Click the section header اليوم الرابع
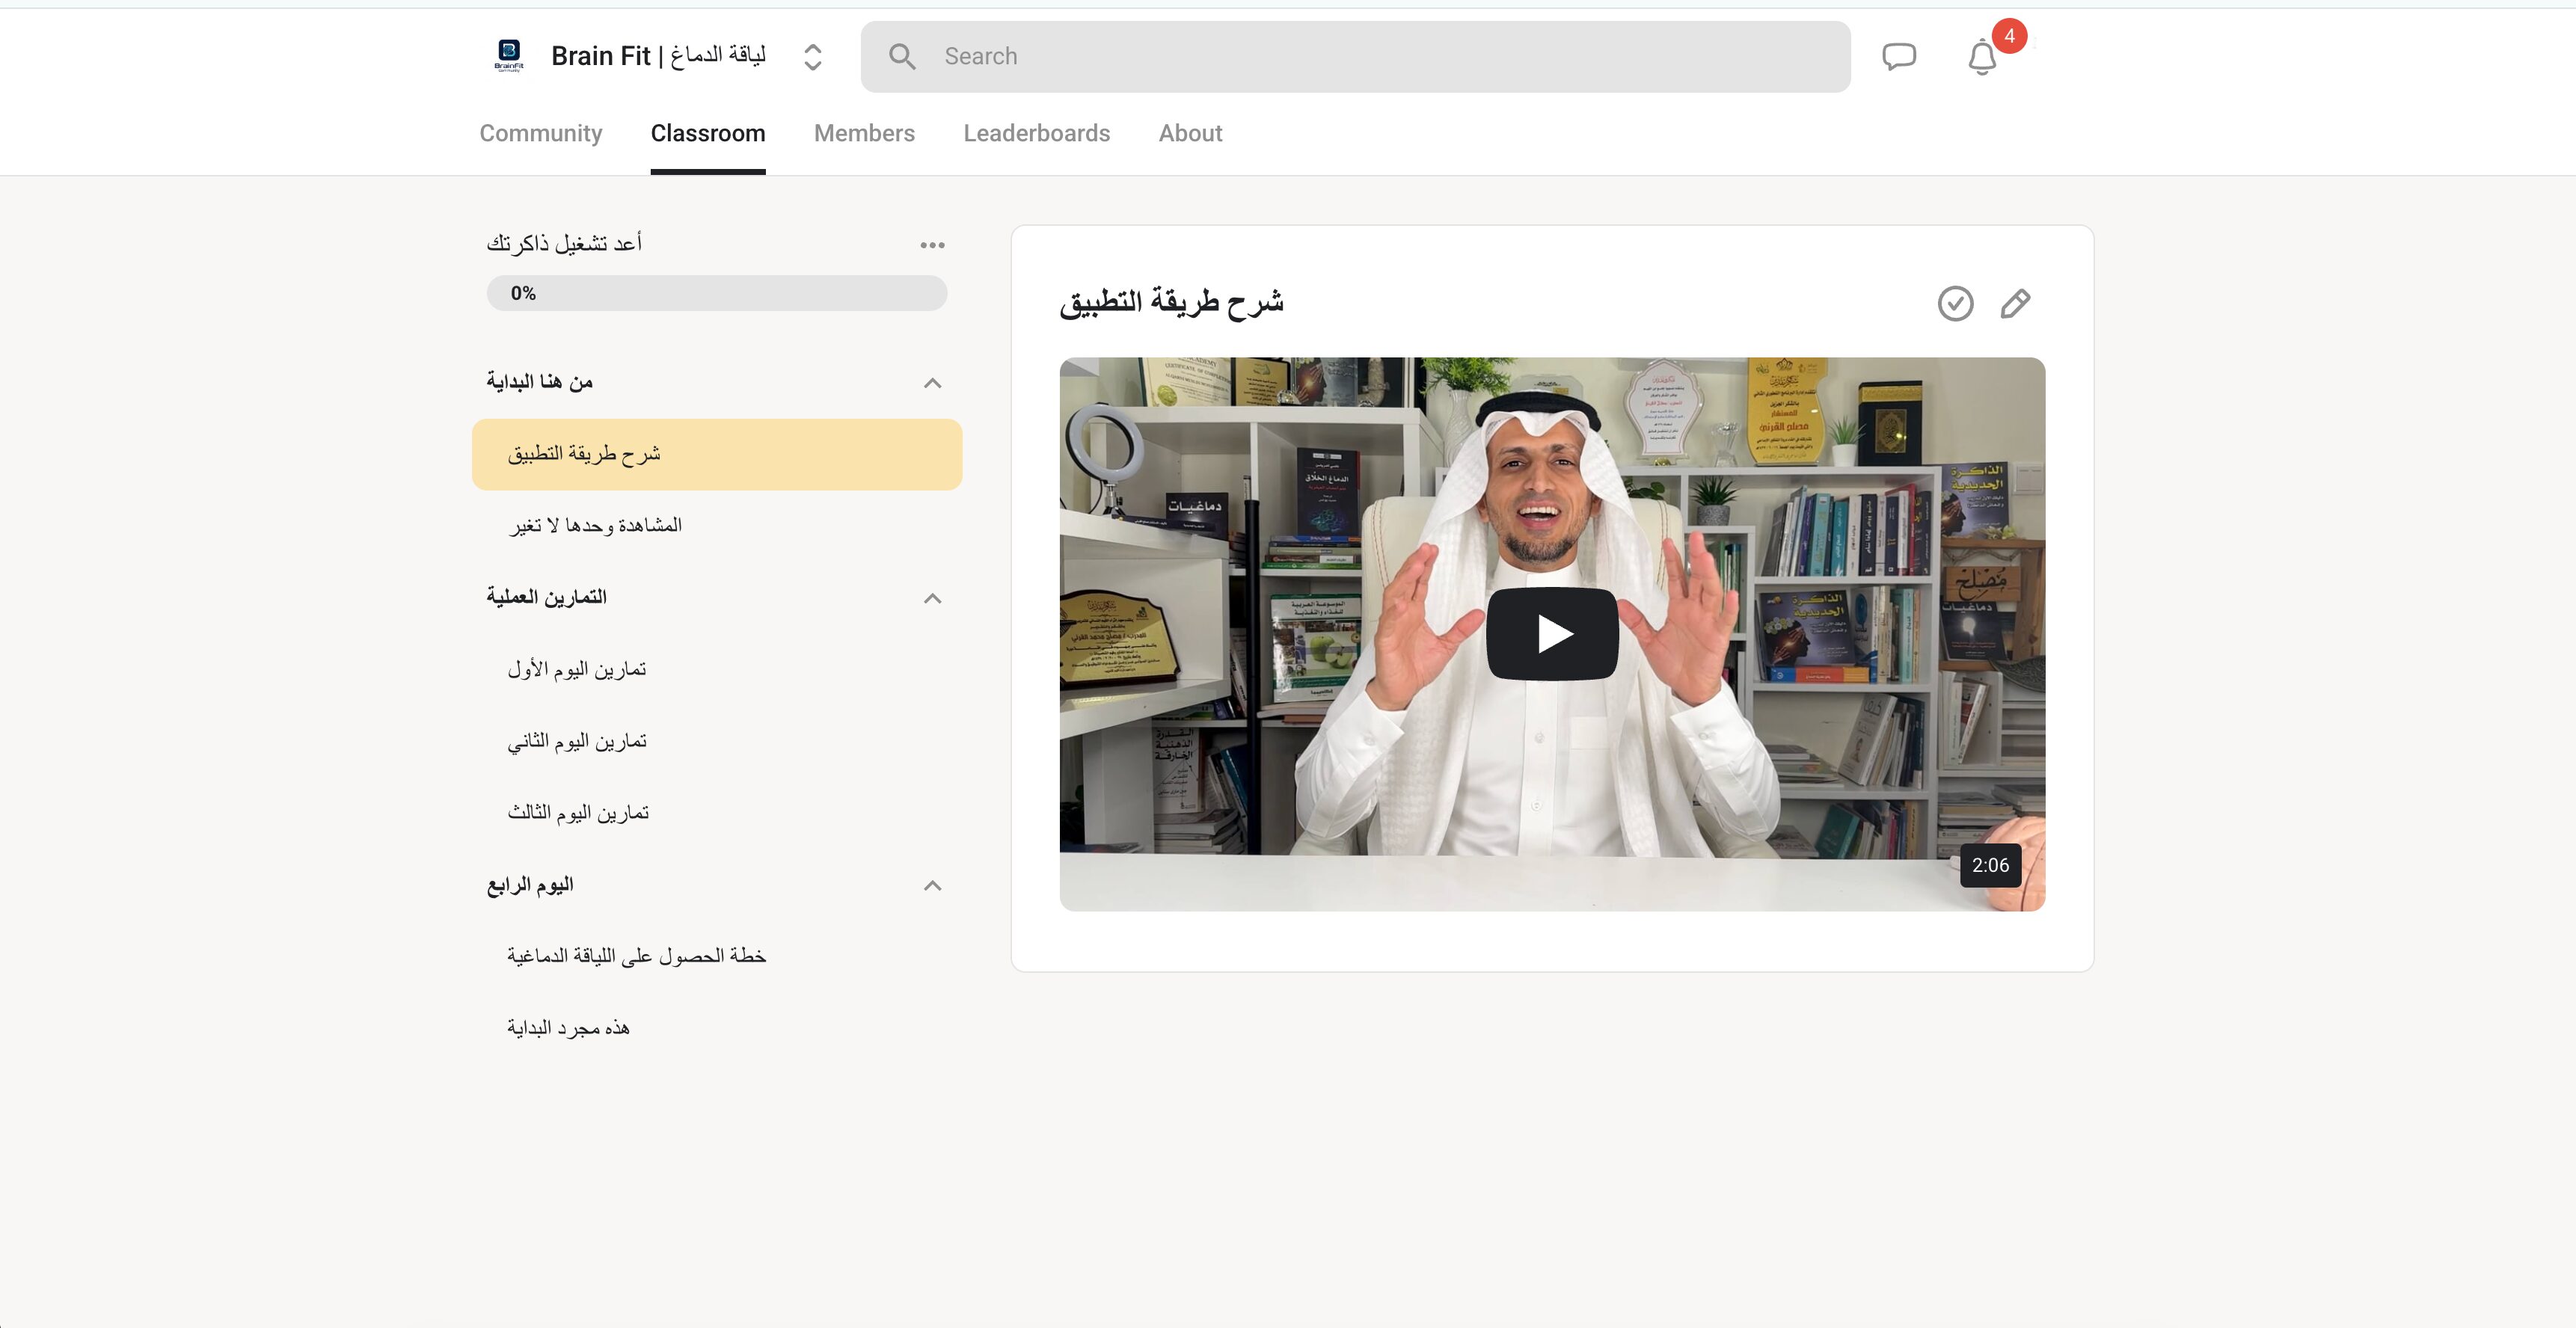This screenshot has height=1328, width=2576. click(530, 885)
